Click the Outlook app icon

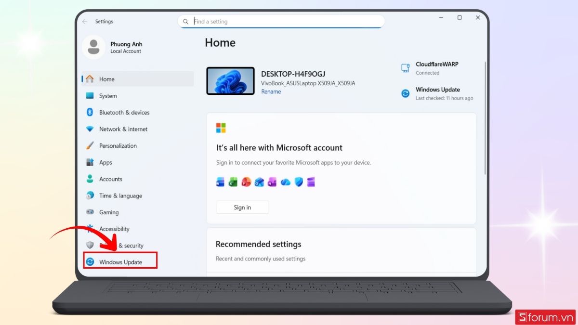(x=259, y=182)
